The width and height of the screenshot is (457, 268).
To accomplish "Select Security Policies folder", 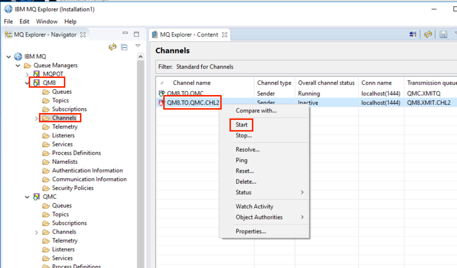I will coord(73,188).
